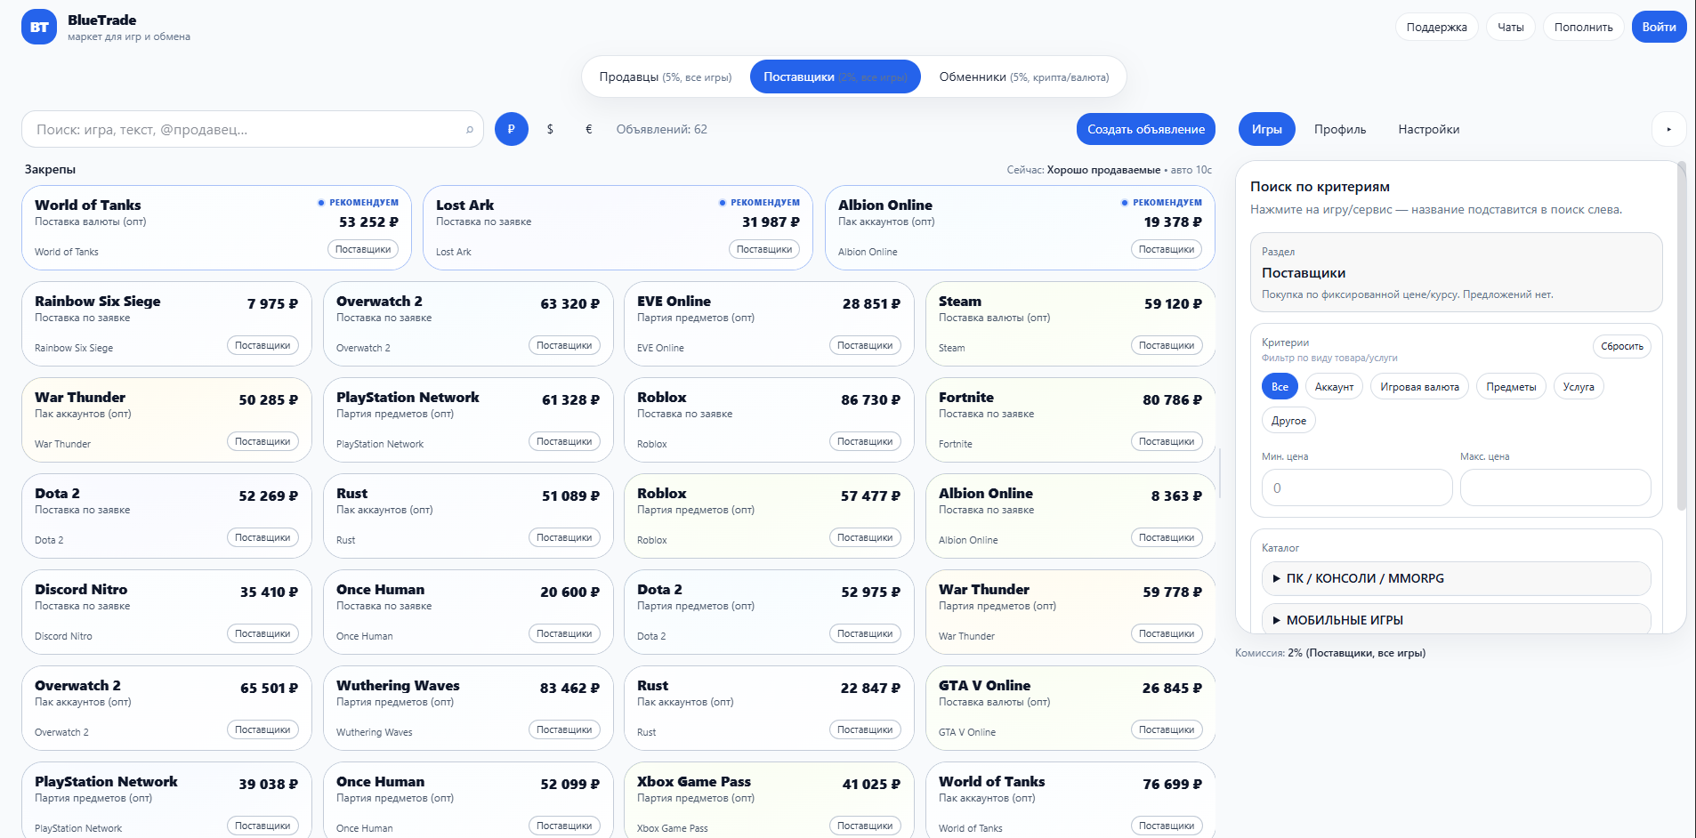Viewport: 1696px width, 838px height.
Task: Open the Once Human listing priced 20 600 ₽
Action: [x=468, y=612]
